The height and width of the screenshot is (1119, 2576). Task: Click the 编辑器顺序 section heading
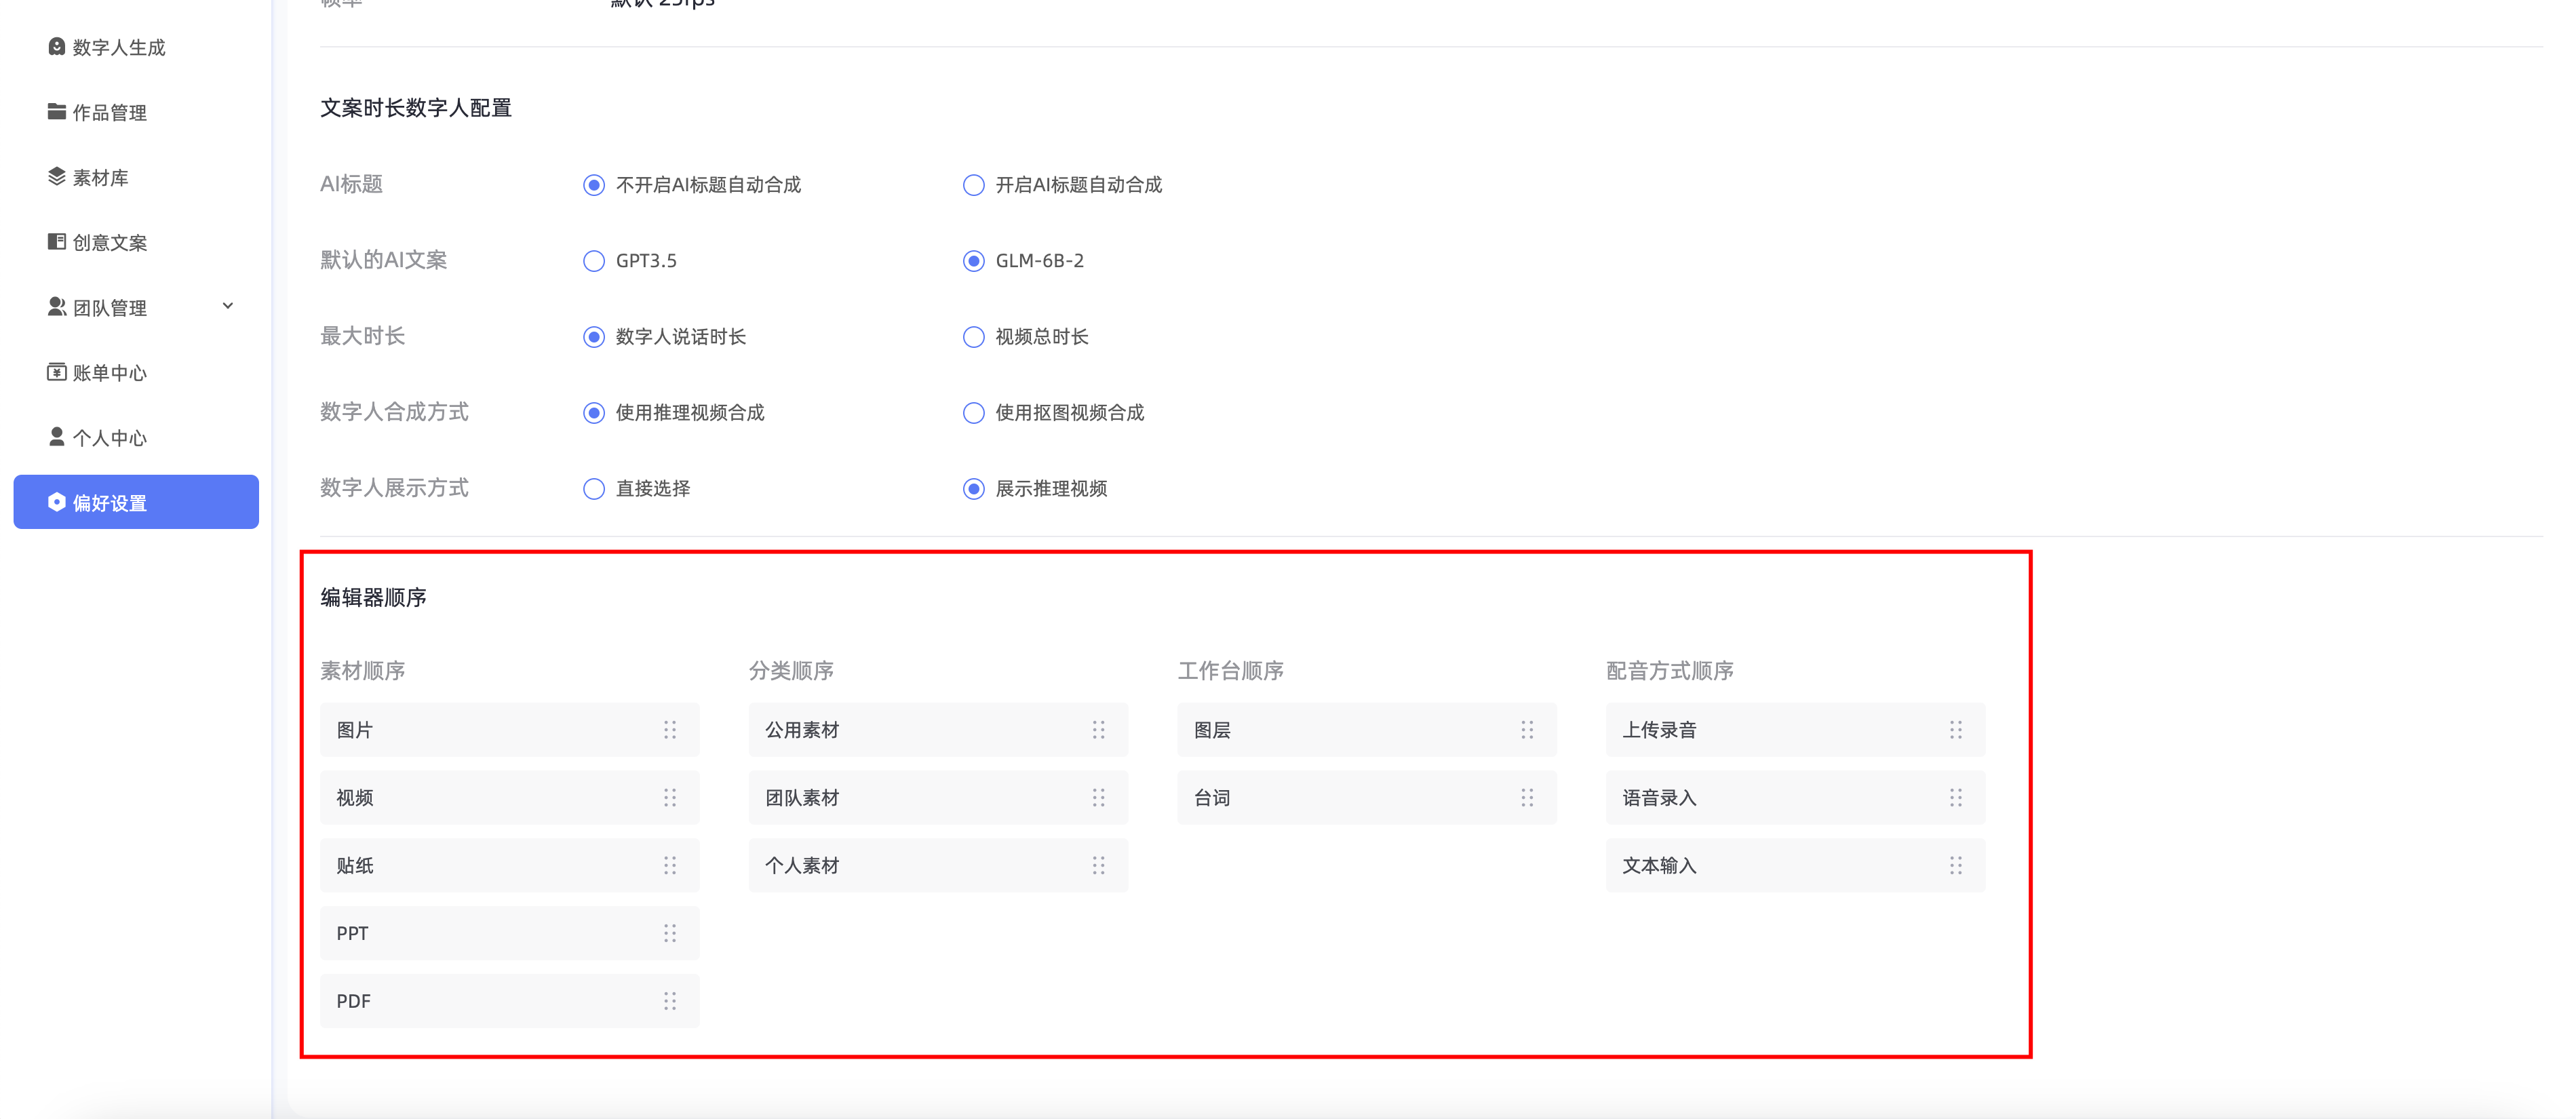373,597
